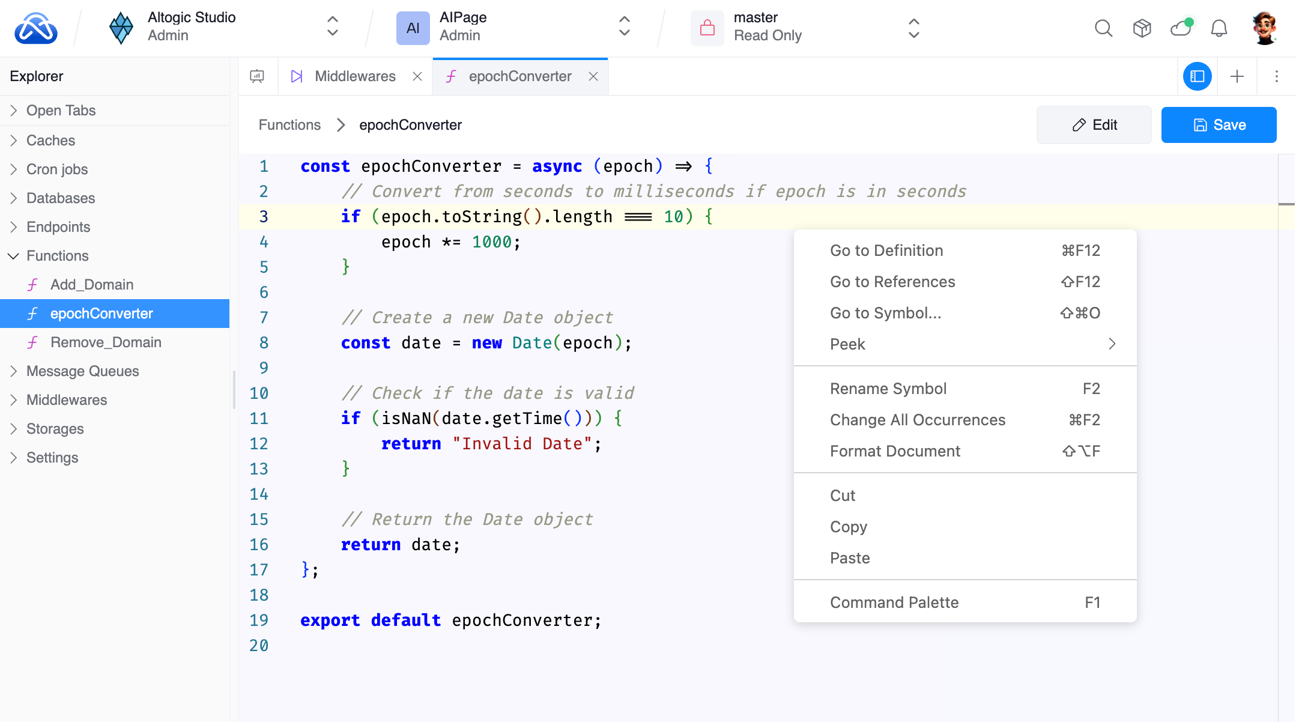Open the package cube icon

tap(1142, 28)
